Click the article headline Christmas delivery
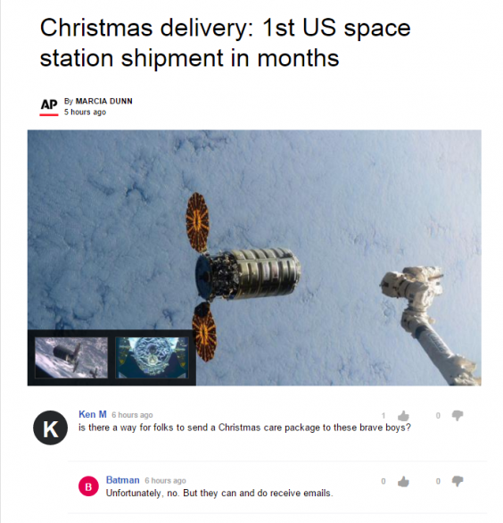The width and height of the screenshot is (503, 523). 225,42
